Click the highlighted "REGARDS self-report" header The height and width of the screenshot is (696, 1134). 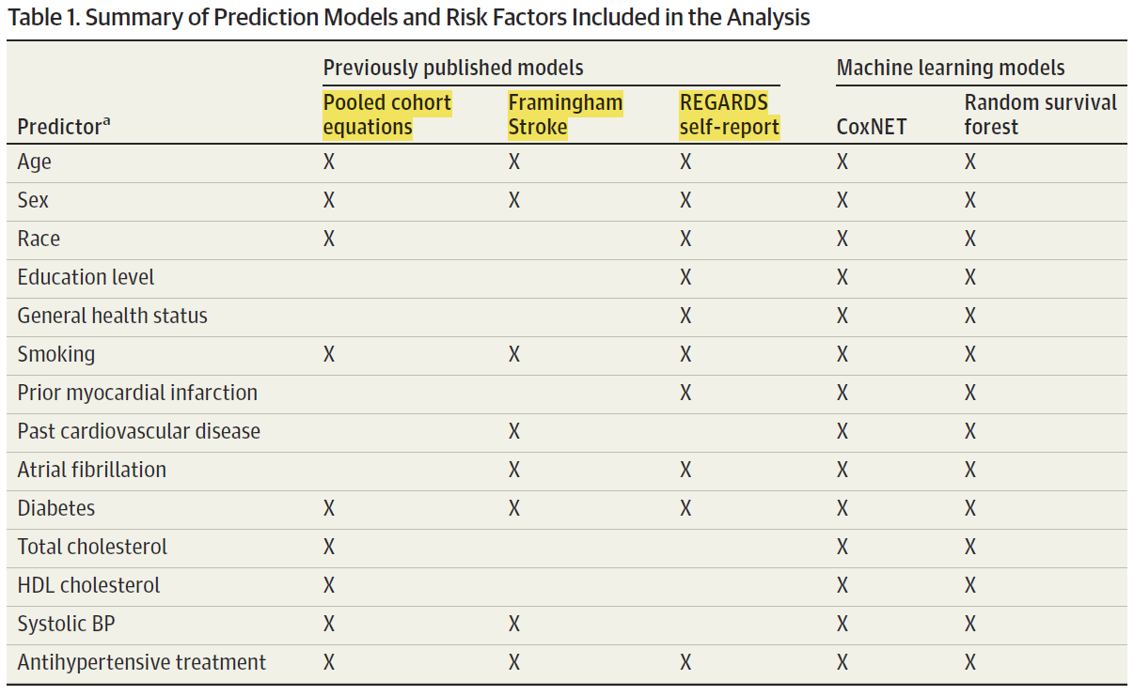pos(729,115)
